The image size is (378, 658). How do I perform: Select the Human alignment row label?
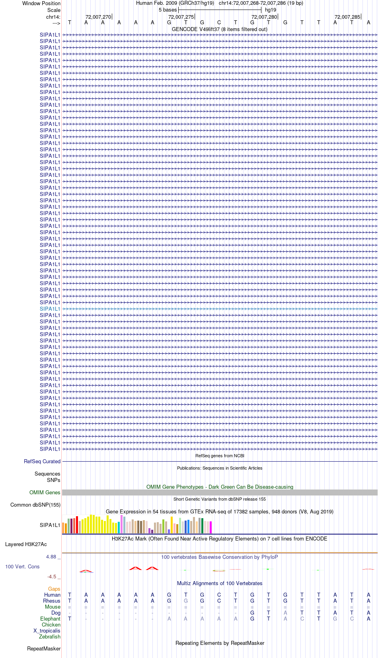click(x=52, y=595)
